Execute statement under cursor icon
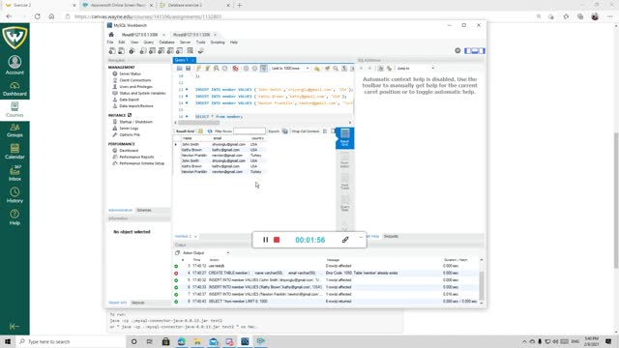Viewport: 619px width, 348px height. coord(207,69)
